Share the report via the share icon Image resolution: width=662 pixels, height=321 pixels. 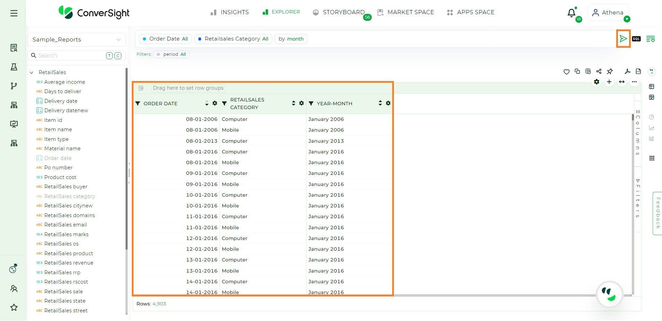(x=599, y=71)
